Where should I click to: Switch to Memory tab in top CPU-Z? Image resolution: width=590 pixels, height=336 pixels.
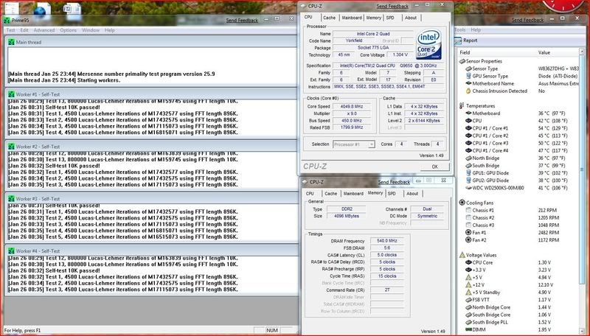(374, 18)
